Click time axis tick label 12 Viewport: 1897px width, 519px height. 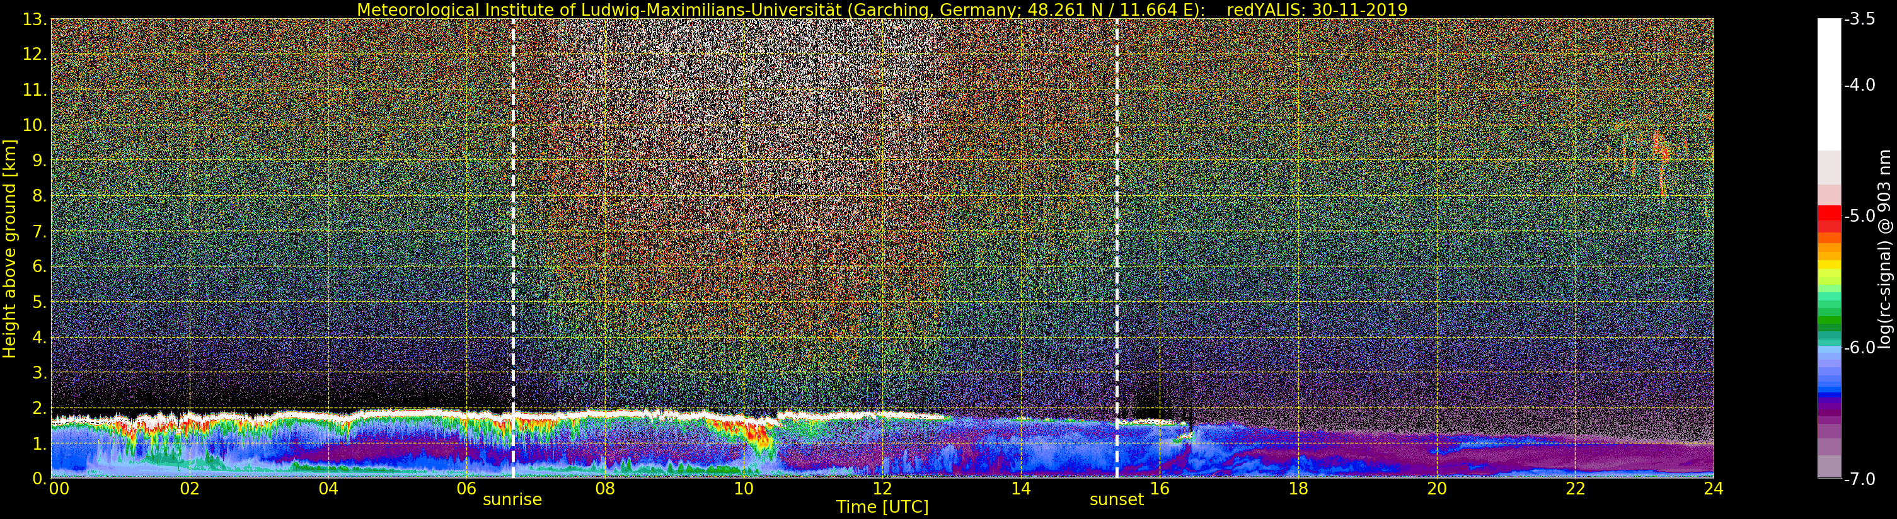point(882,489)
